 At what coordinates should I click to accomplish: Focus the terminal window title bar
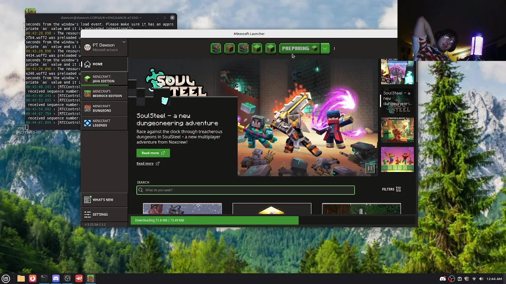[x=101, y=18]
